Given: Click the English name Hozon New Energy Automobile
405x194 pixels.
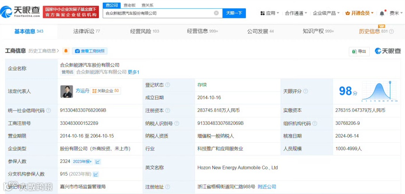Looking at the screenshot, I should (x=238, y=168).
